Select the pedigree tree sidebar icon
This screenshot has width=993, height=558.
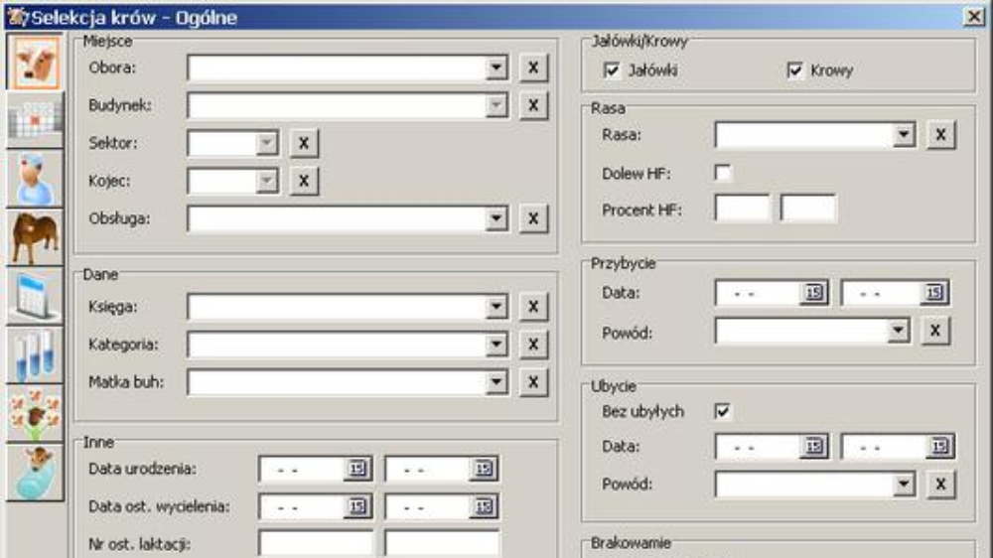tap(36, 413)
